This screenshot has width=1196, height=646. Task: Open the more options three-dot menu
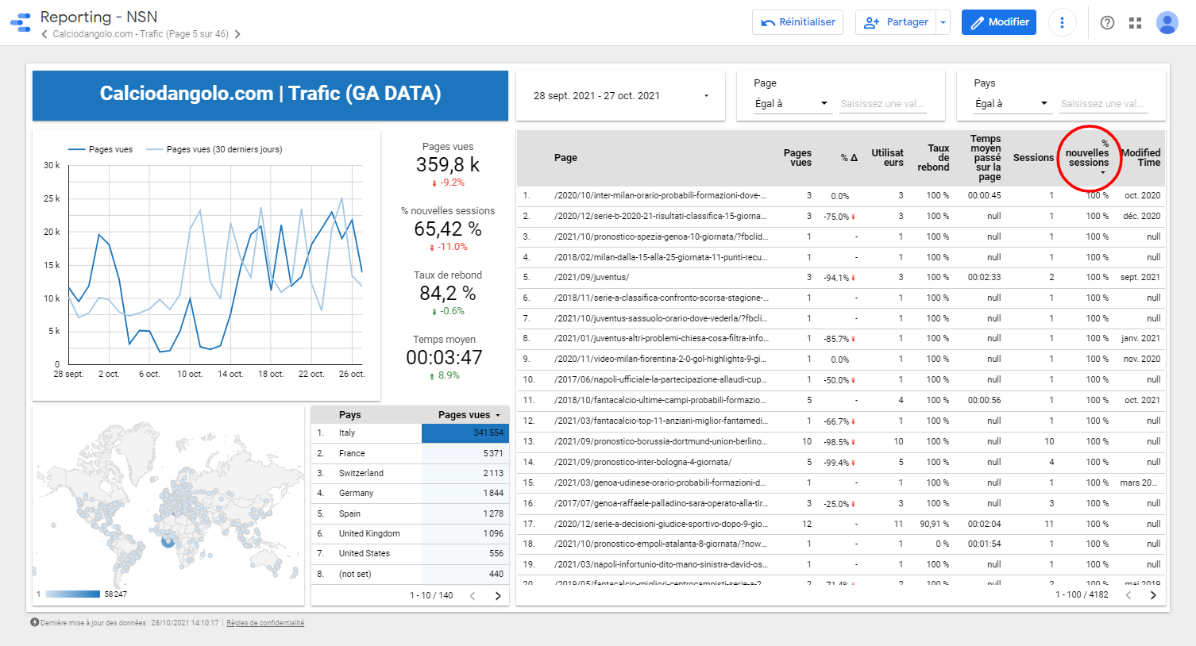[x=1062, y=22]
